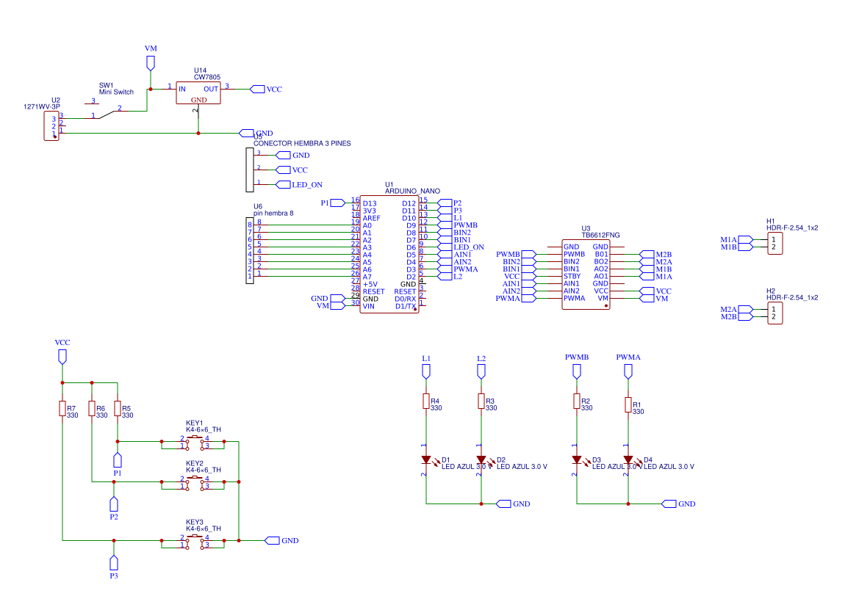Select the PWMB net port above resistor R2
859x607 pixels.
click(x=577, y=371)
